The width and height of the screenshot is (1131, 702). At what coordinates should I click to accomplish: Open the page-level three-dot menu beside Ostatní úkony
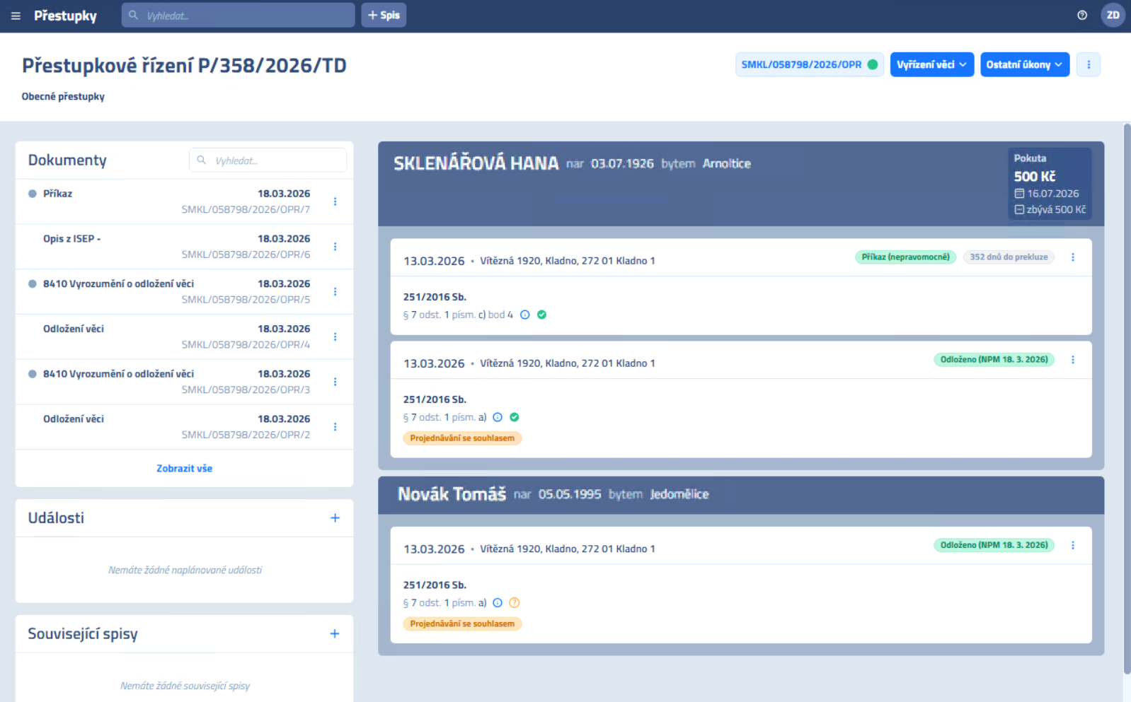1089,64
